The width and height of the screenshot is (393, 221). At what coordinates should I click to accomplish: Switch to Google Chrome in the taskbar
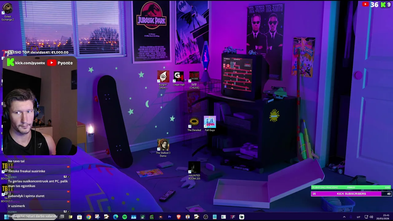coord(88,217)
